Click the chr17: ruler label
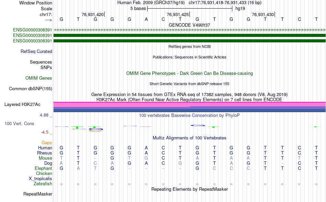The image size is (326, 202). pos(46,14)
